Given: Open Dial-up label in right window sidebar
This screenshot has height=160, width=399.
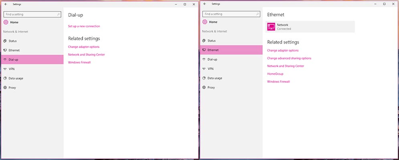Looking at the screenshot, I should tap(213, 60).
